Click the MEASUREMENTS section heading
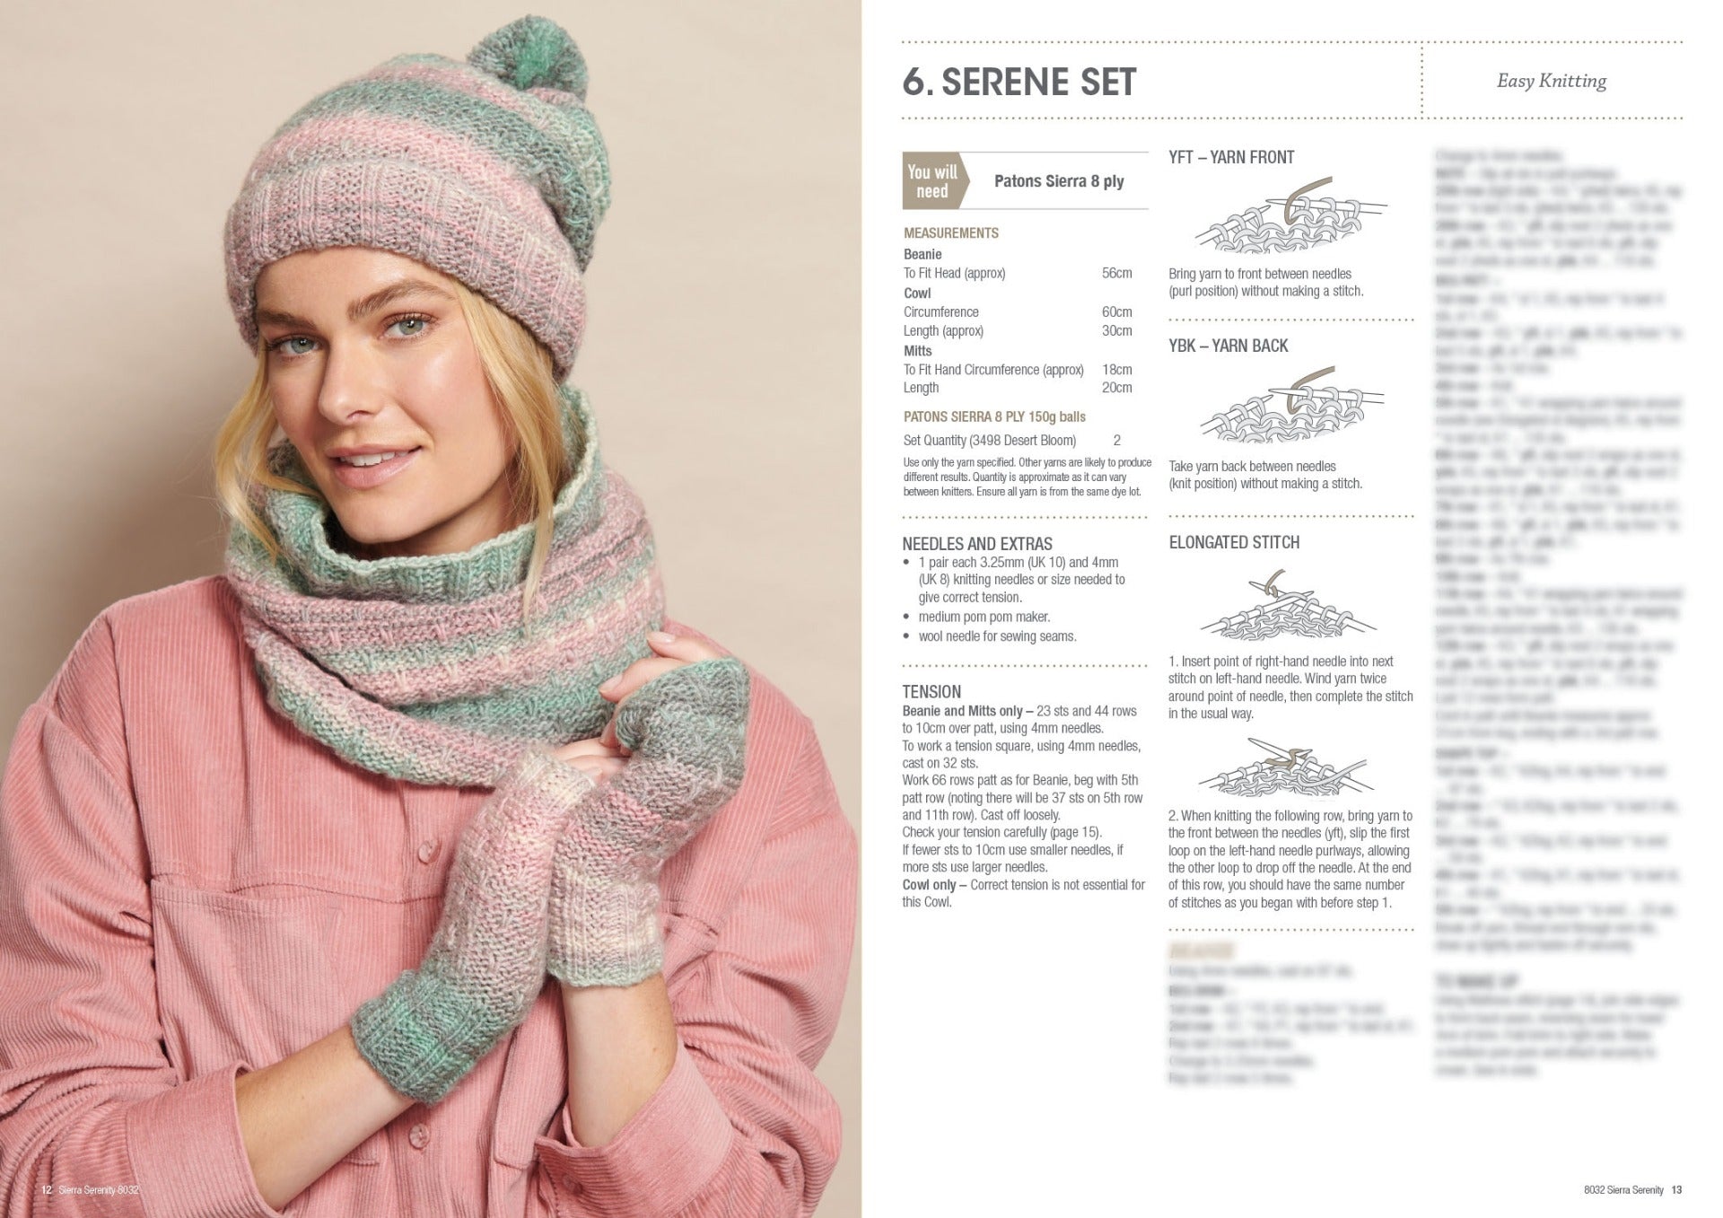The image size is (1723, 1218). (x=951, y=233)
